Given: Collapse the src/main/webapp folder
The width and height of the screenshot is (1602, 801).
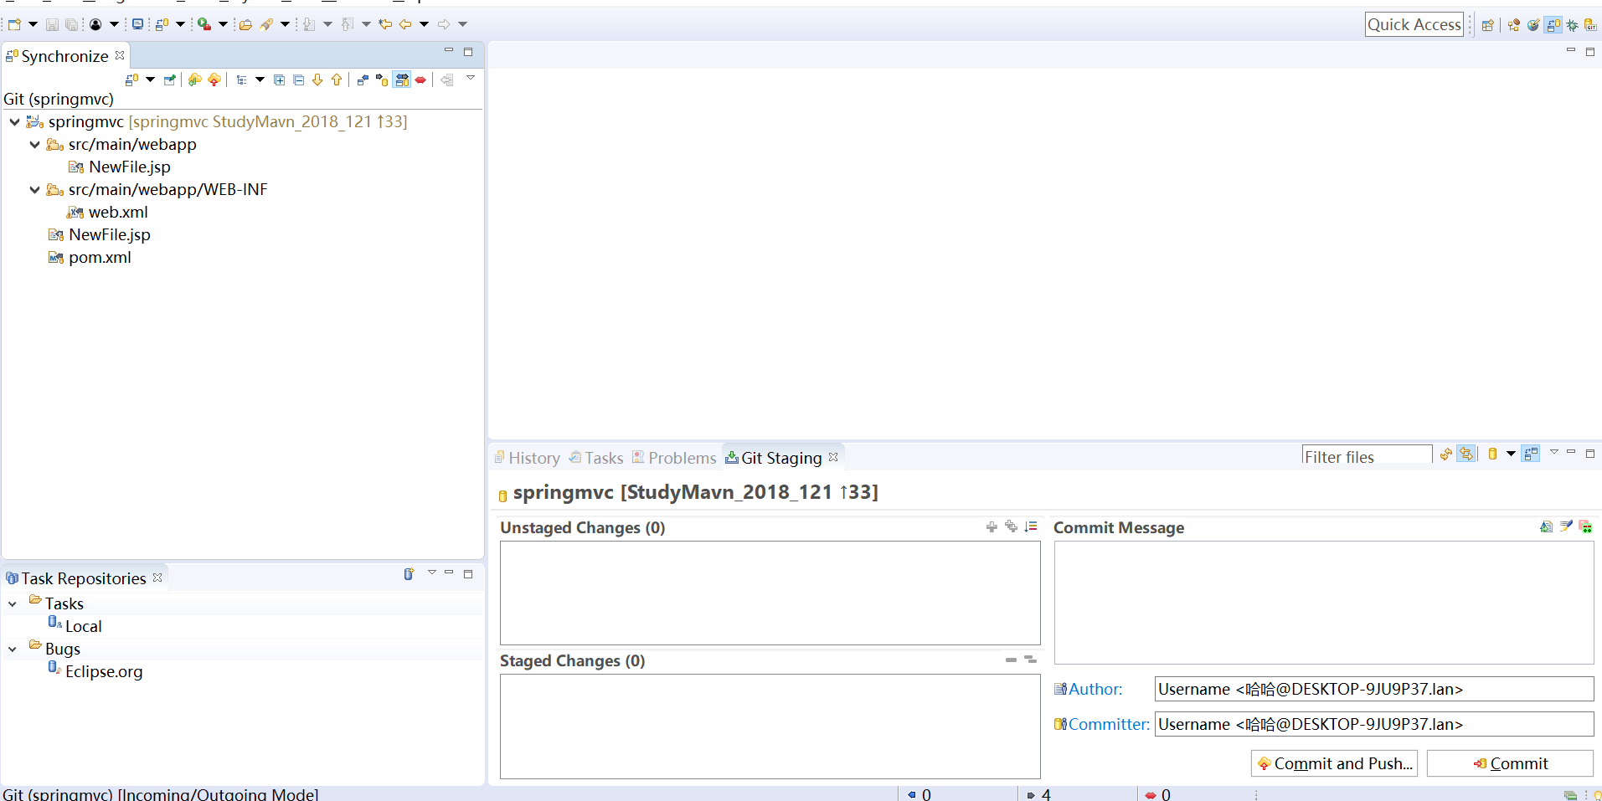Looking at the screenshot, I should [34, 144].
